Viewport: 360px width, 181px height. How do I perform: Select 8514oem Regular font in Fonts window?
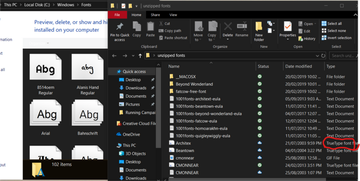(x=45, y=74)
